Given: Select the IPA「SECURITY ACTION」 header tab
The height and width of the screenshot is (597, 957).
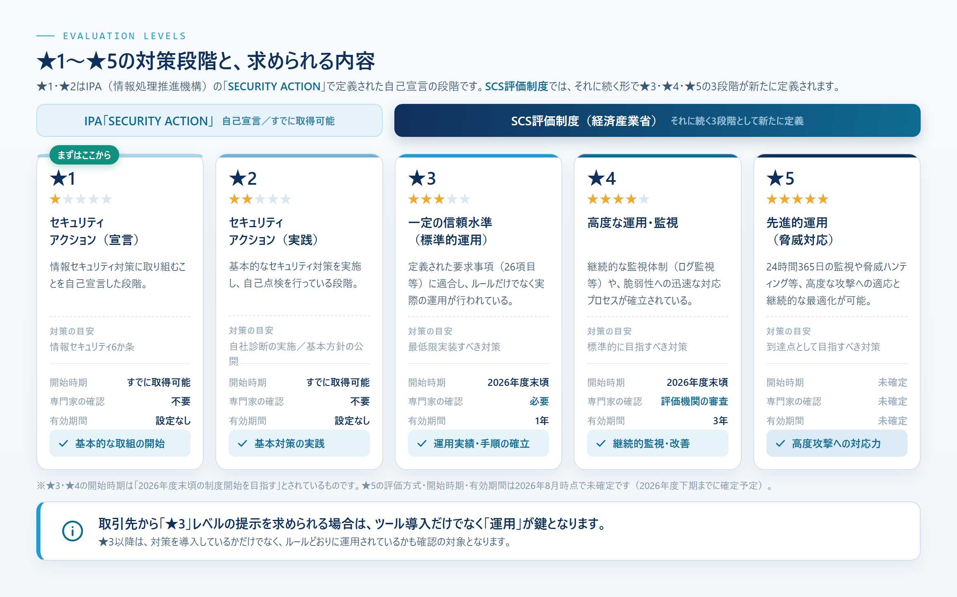Looking at the screenshot, I should 210,120.
